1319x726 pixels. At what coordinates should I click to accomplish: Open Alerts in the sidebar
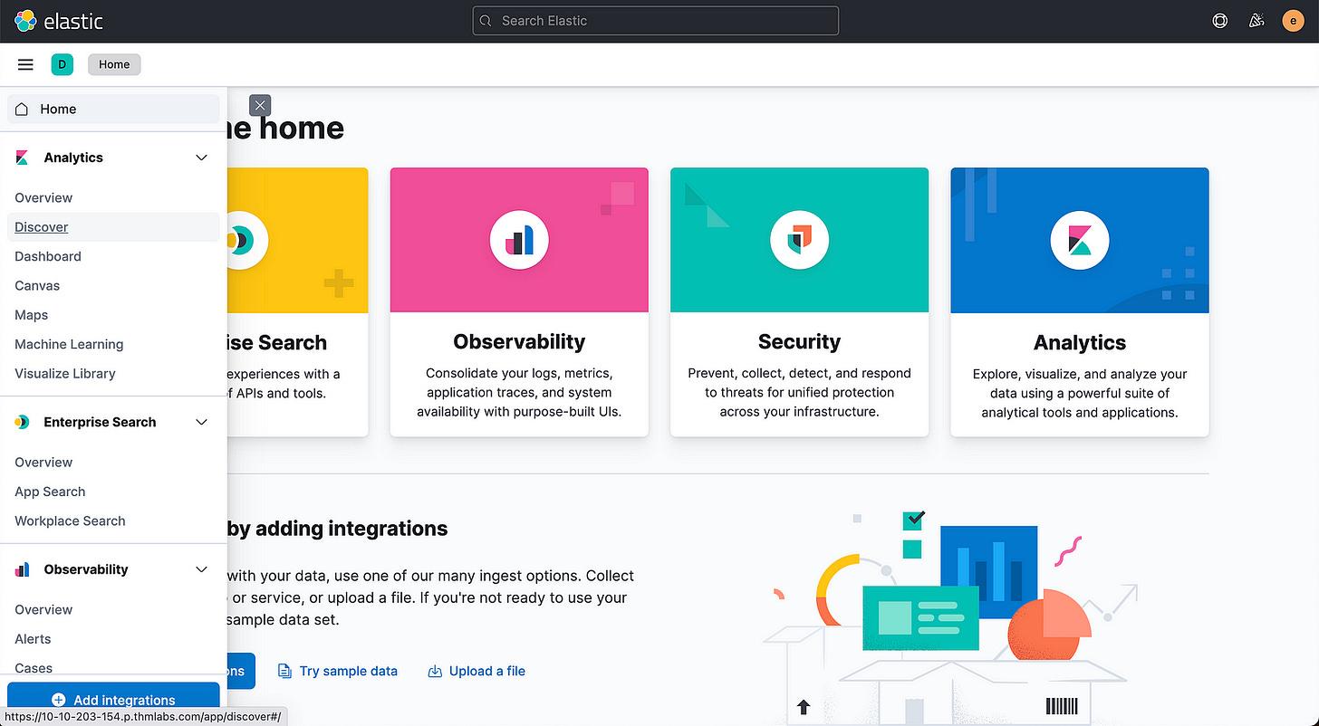point(33,639)
